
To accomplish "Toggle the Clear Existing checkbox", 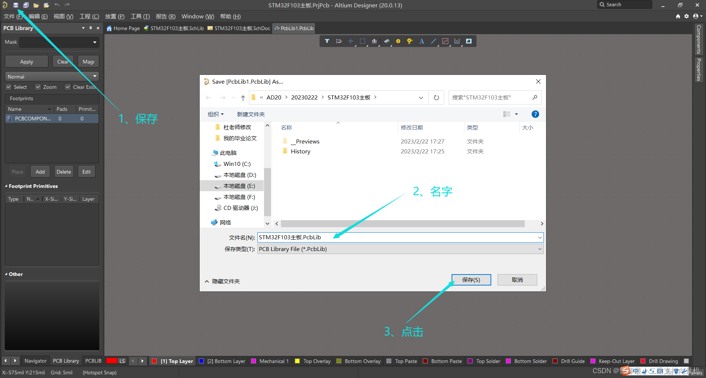I will 68,87.
